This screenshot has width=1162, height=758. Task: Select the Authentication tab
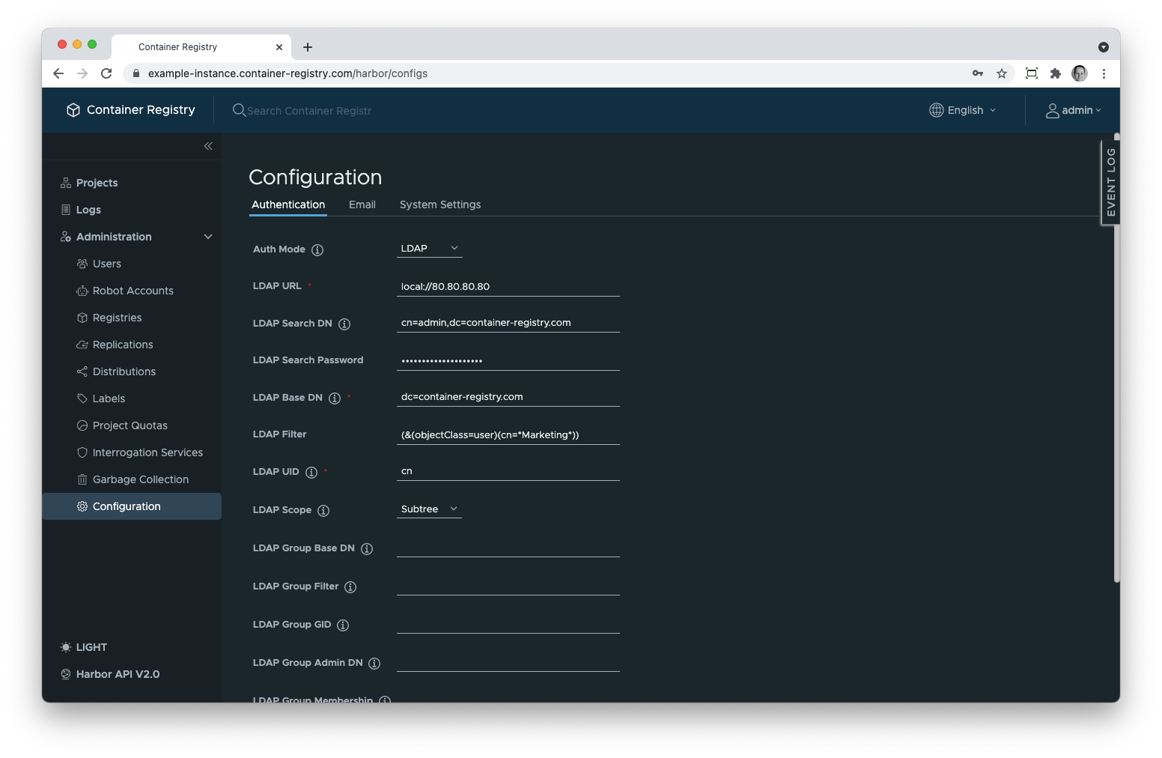pos(288,204)
